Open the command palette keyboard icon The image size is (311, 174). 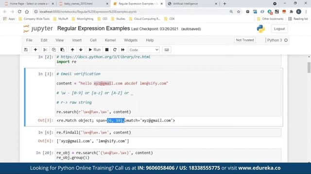[167, 50]
